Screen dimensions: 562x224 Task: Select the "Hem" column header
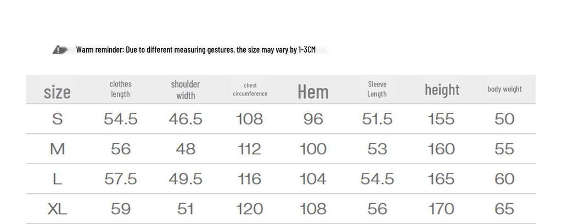coord(313,91)
